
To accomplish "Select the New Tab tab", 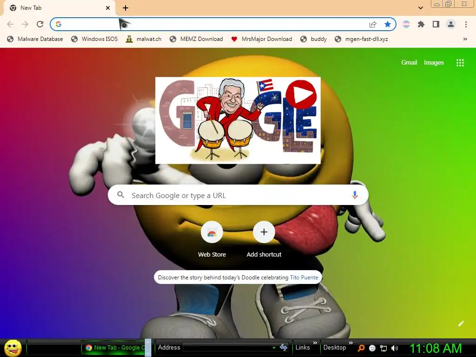I will [x=59, y=8].
